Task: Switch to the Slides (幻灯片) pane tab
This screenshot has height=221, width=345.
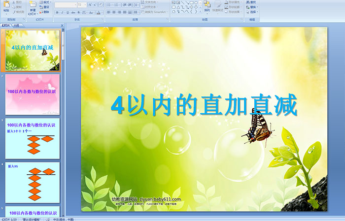Action: pos(6,26)
